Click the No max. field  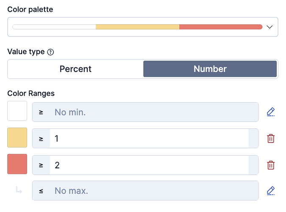[153, 191]
